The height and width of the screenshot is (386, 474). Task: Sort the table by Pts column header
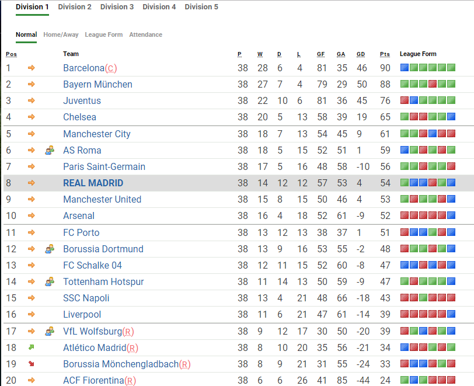point(384,54)
